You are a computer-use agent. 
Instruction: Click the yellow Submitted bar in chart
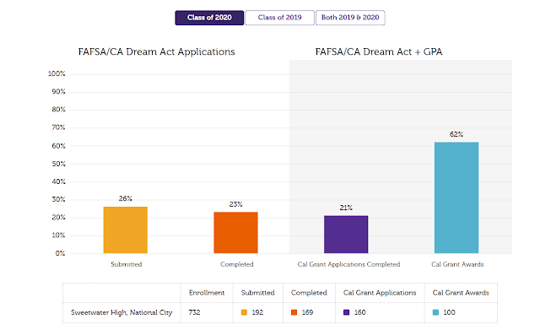[x=126, y=230]
